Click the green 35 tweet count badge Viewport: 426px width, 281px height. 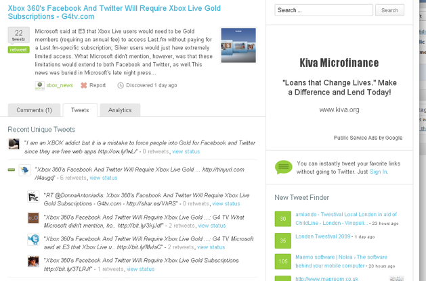[x=283, y=240]
